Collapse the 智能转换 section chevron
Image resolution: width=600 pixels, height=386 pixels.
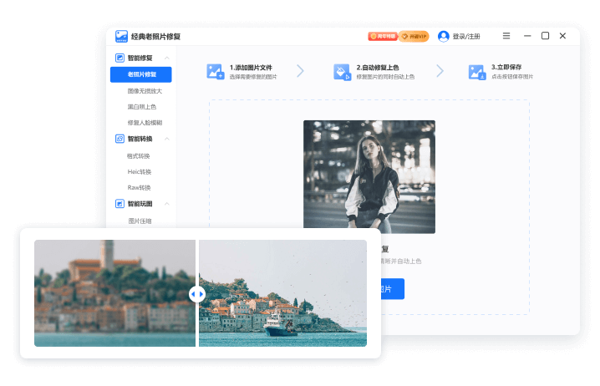point(167,139)
